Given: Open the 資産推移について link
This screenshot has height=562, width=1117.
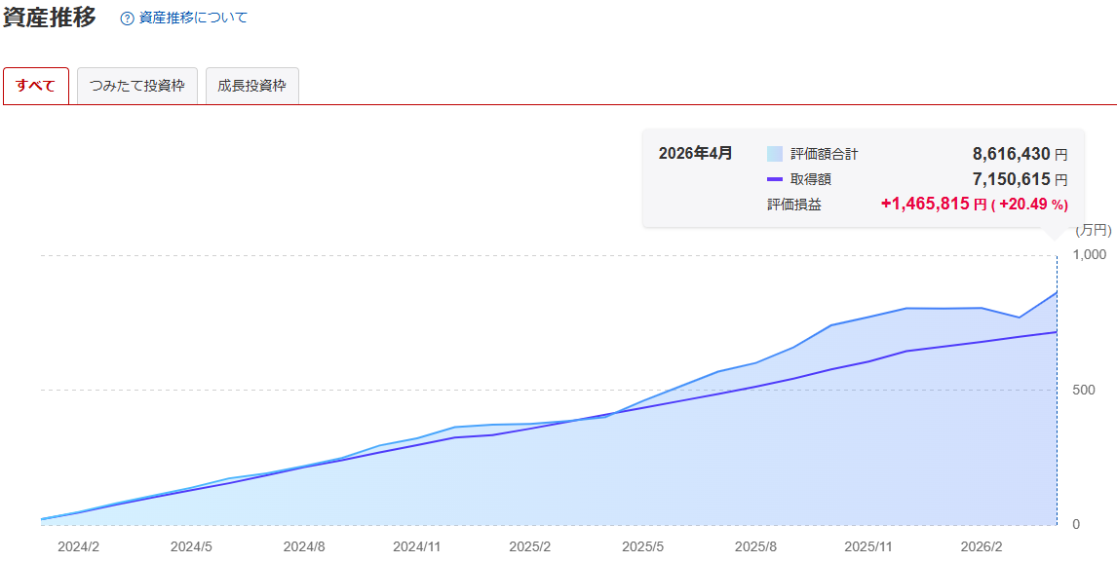Looking at the screenshot, I should tap(193, 19).
